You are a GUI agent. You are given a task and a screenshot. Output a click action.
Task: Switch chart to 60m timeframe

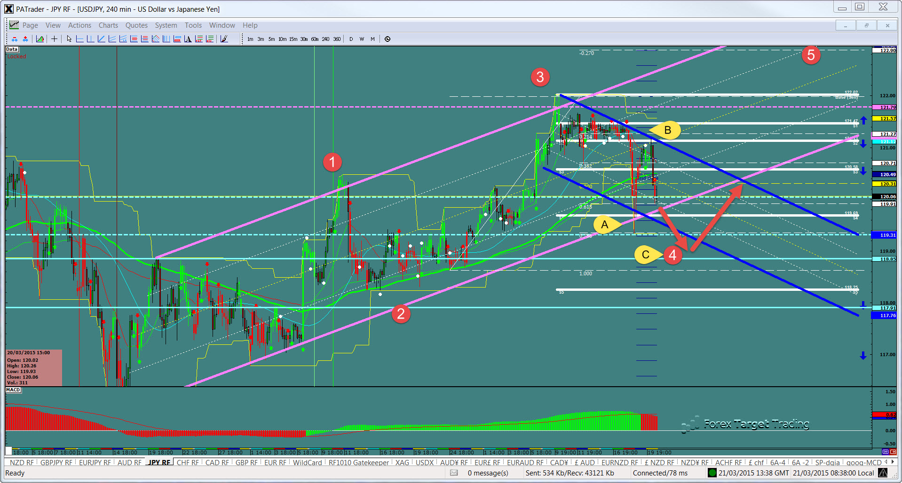click(315, 39)
